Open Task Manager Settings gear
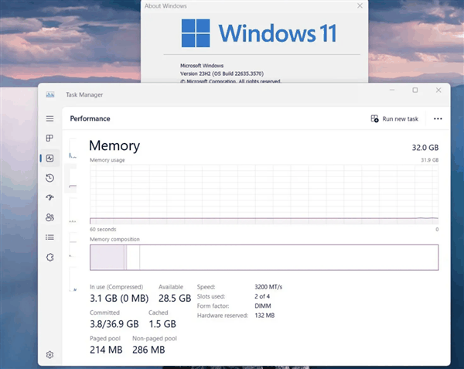The height and width of the screenshot is (369, 464). [49, 354]
